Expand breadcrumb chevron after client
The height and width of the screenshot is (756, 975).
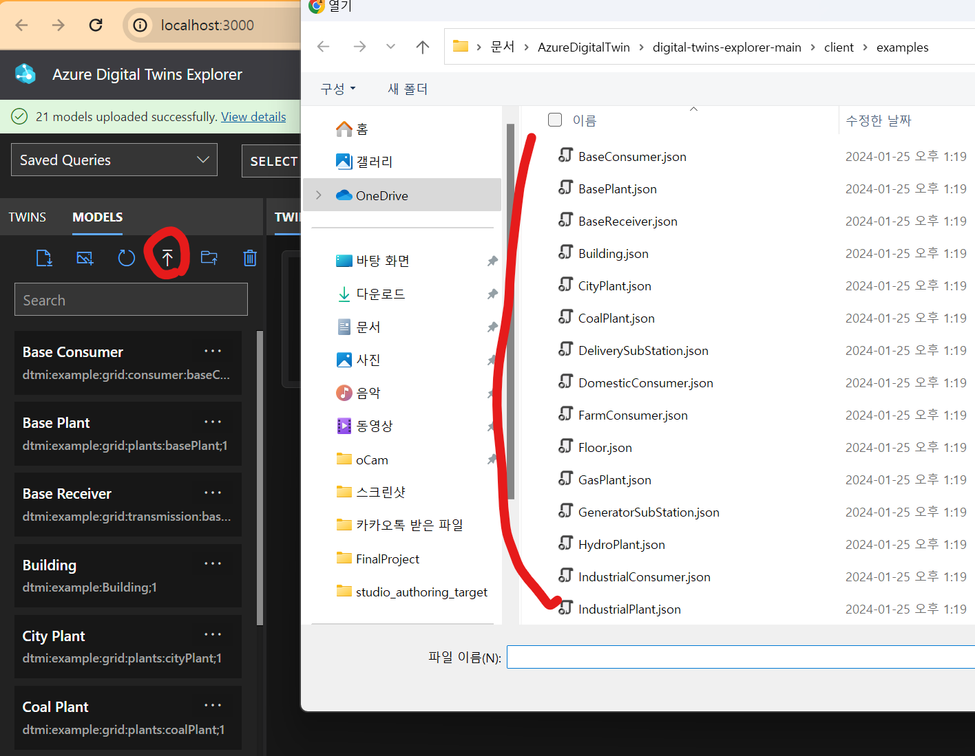coord(866,47)
